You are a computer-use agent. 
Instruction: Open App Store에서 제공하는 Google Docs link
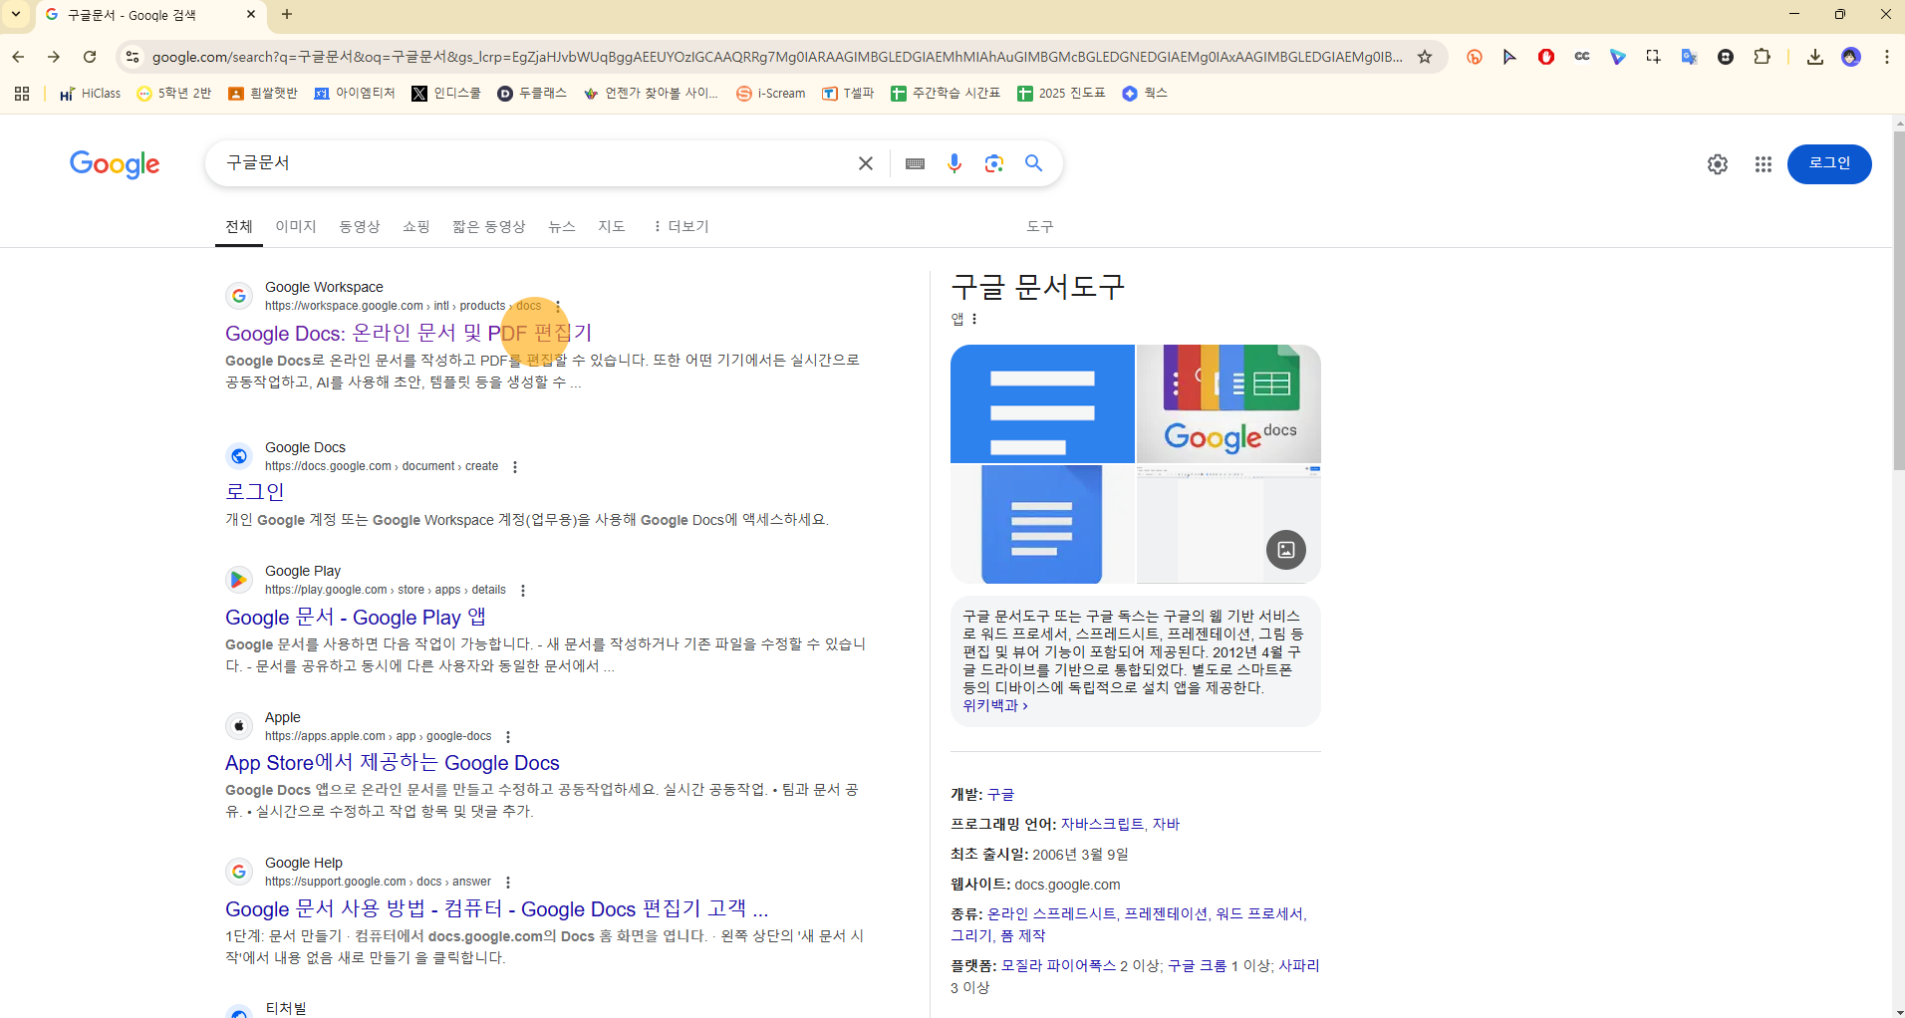point(393,763)
